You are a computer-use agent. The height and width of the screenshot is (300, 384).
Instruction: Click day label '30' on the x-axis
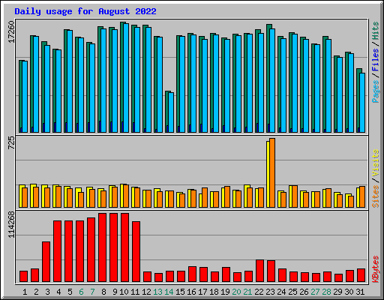pyautogui.click(x=349, y=292)
